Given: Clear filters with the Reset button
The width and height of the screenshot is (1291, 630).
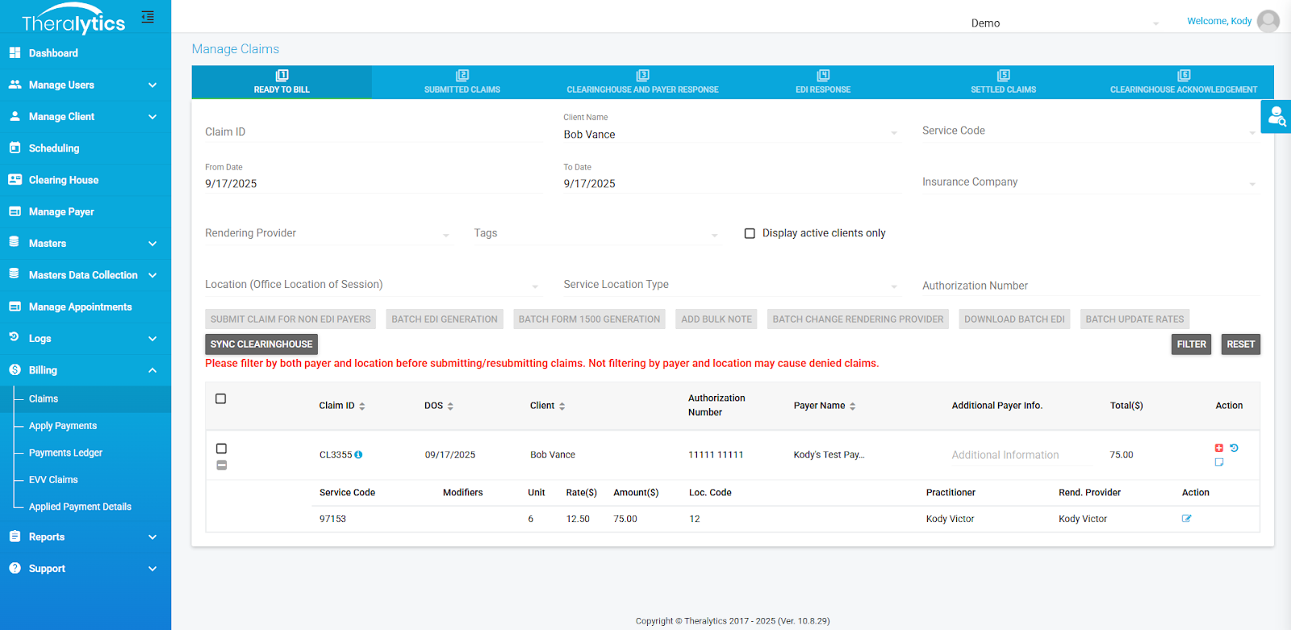Looking at the screenshot, I should [x=1240, y=344].
